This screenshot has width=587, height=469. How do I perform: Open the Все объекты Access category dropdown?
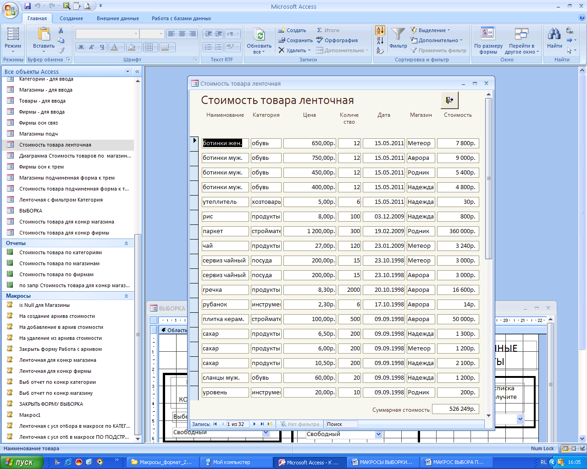click(127, 71)
